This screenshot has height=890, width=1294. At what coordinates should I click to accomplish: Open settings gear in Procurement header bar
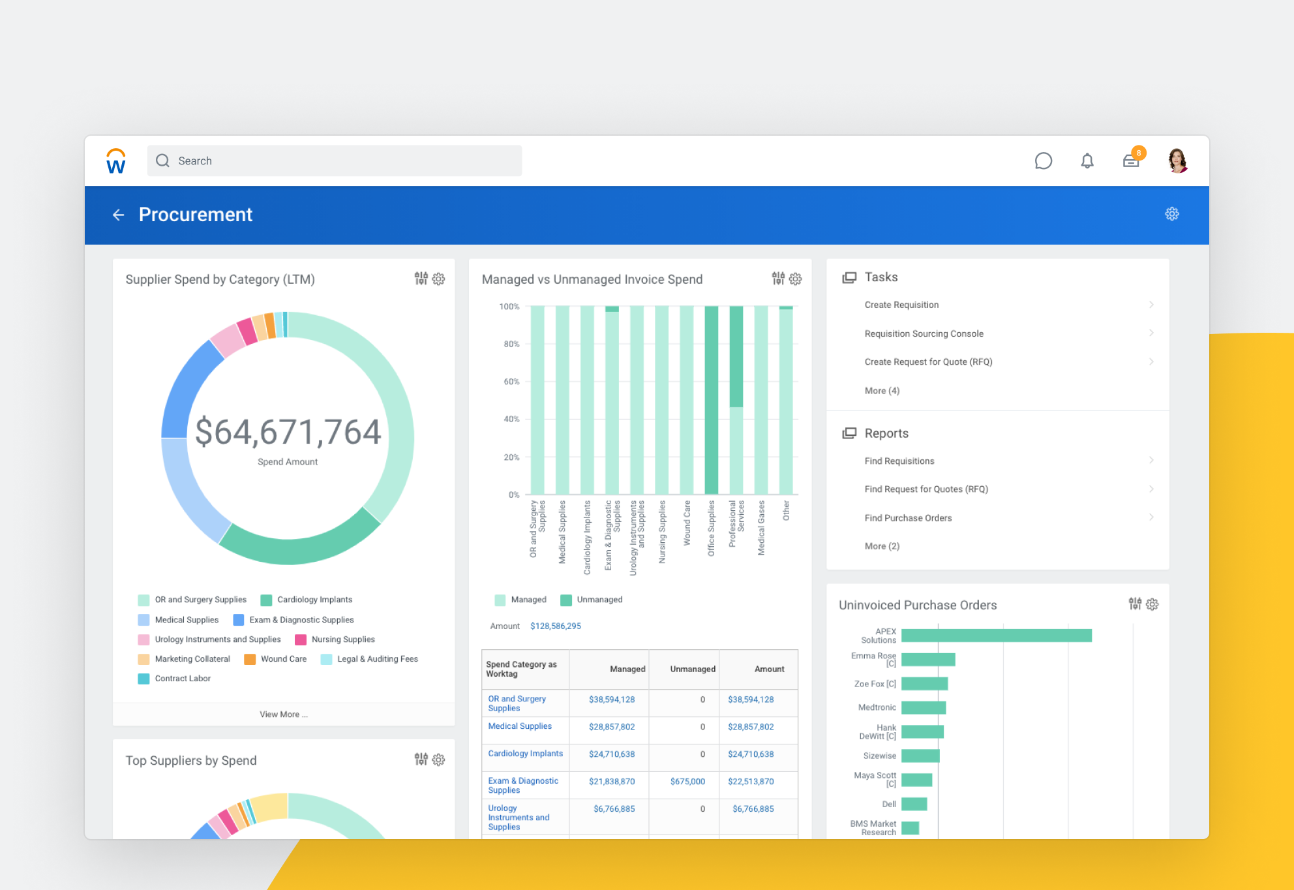(x=1172, y=214)
